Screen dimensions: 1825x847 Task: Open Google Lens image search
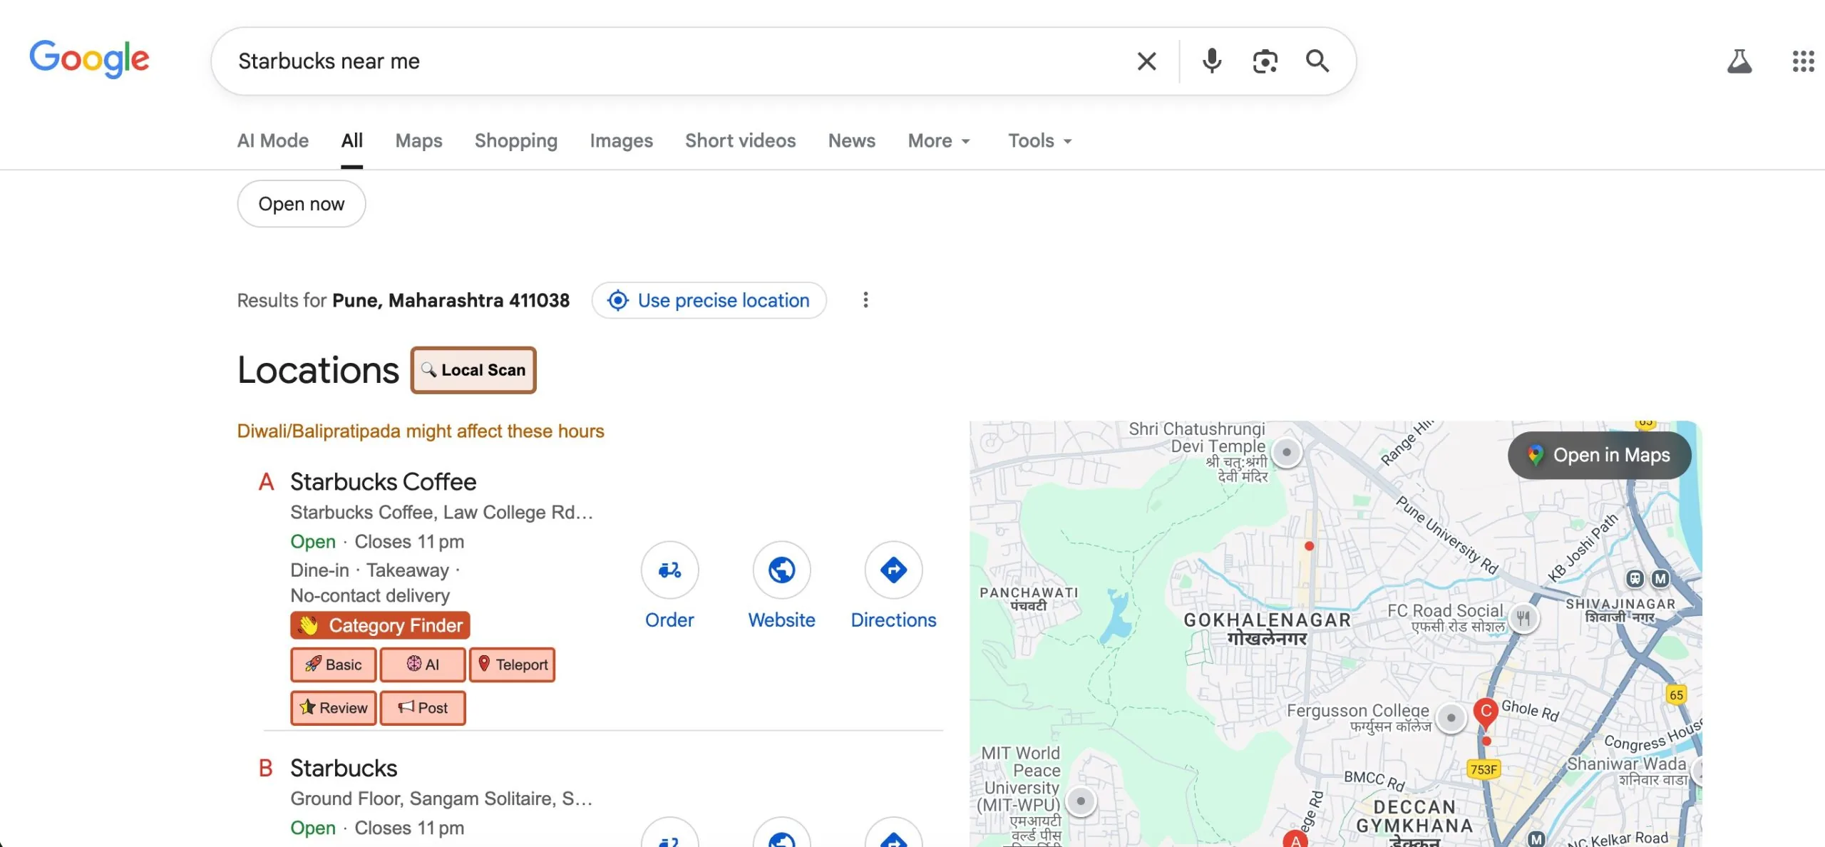pos(1265,61)
